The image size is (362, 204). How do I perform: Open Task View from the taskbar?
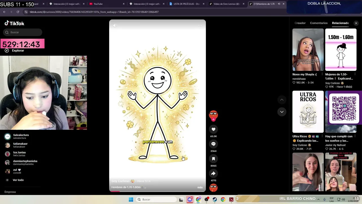point(181,199)
